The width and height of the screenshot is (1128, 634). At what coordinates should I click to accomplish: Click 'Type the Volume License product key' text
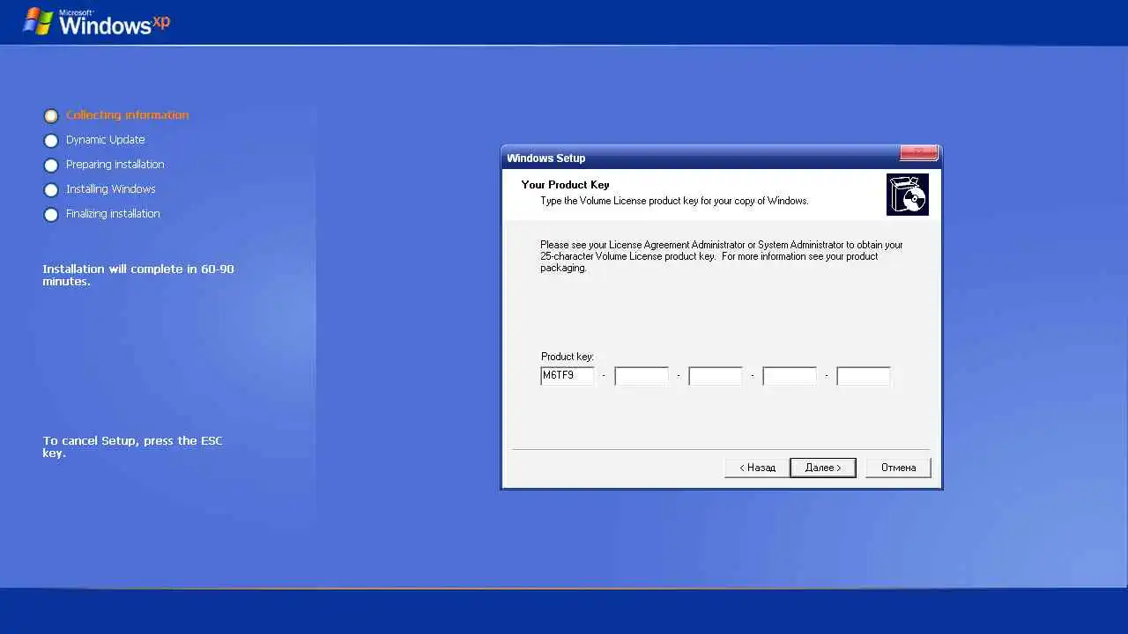coord(674,201)
